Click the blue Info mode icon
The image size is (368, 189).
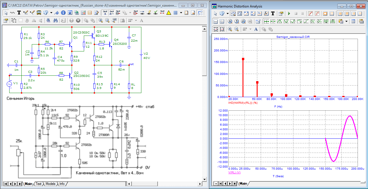(63, 13)
